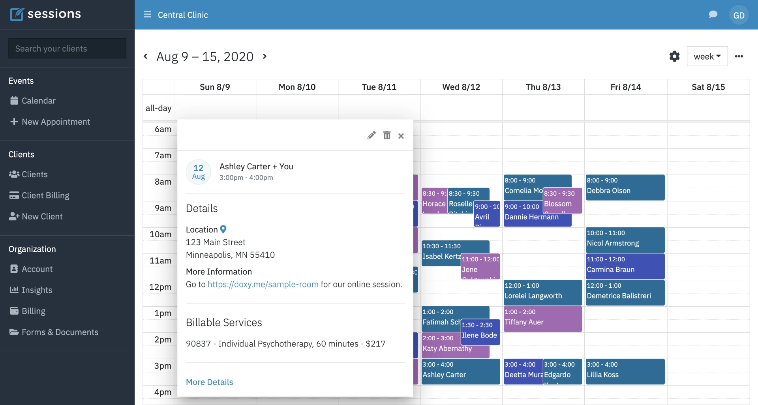The width and height of the screenshot is (758, 405).
Task: Open the Insights panel
Action: 37,290
